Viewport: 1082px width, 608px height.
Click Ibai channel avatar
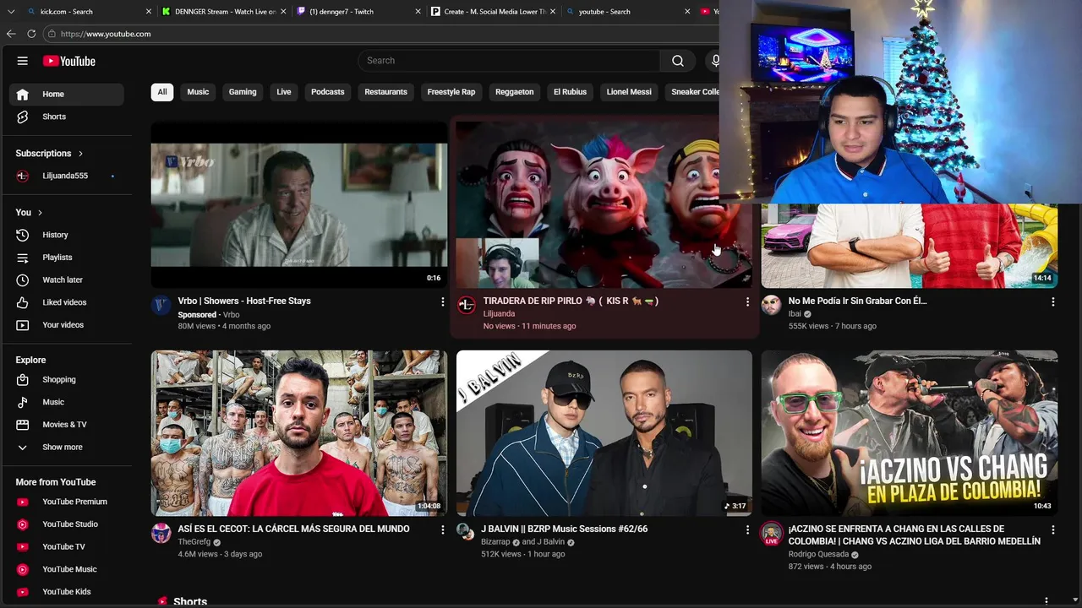point(771,305)
